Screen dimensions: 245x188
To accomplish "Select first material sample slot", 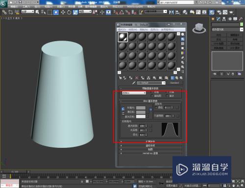I will point(123,37).
